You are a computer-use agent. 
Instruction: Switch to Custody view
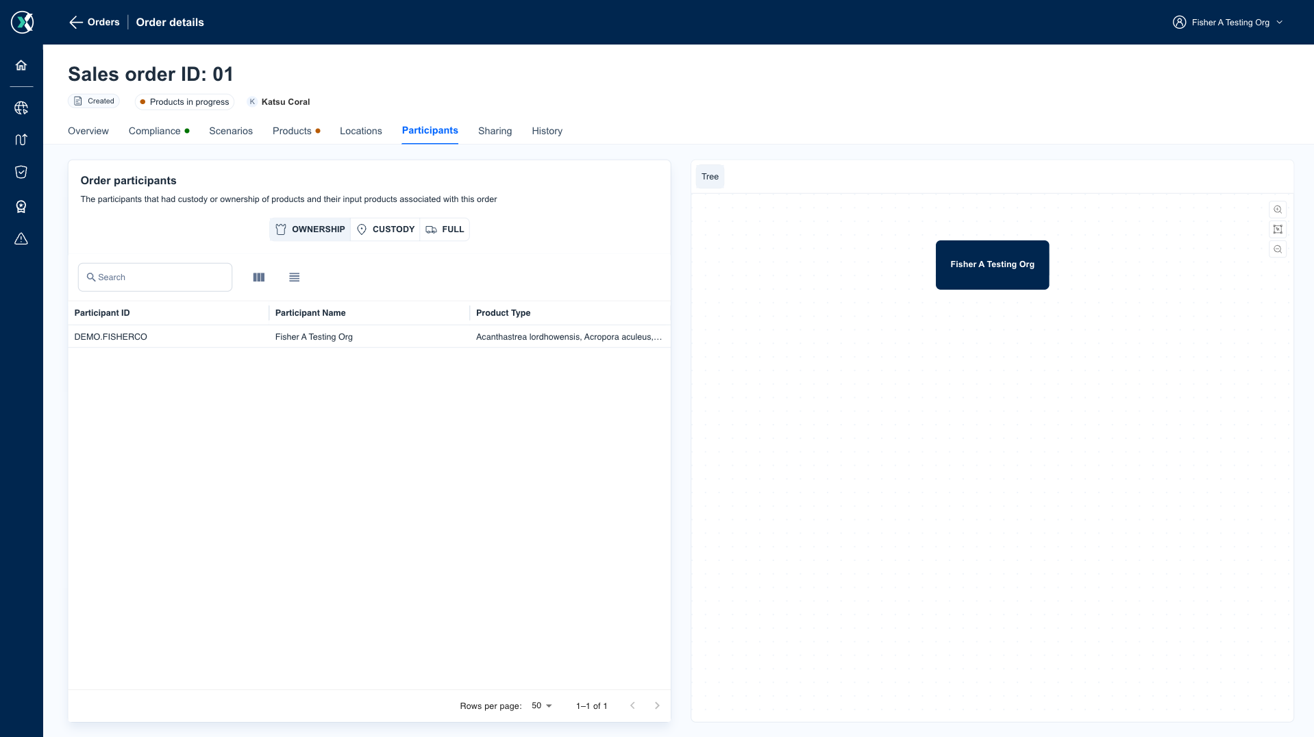point(386,229)
